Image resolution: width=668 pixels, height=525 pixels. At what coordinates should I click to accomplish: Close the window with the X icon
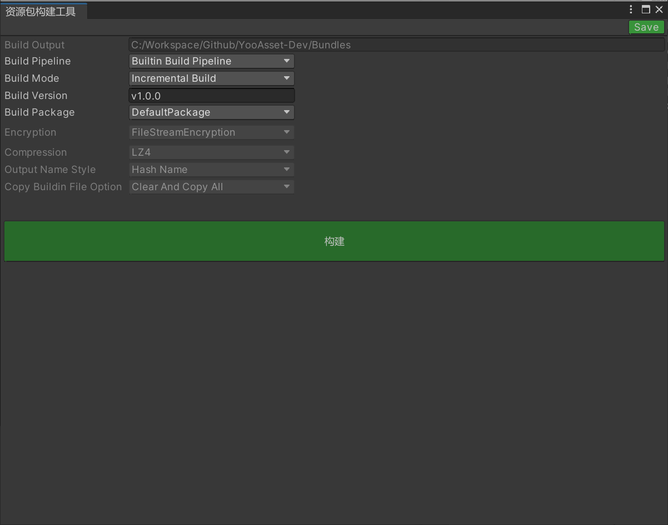[x=659, y=9]
